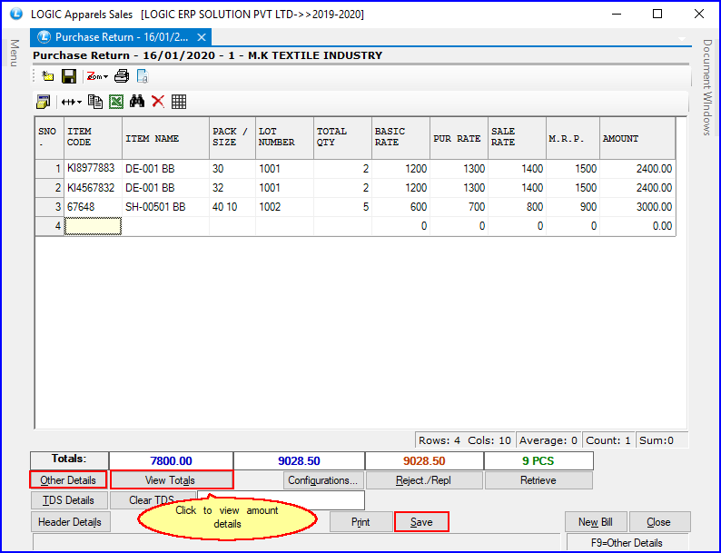This screenshot has height=553, width=721.
Task: Click the Reject./Repl button
Action: coord(424,480)
